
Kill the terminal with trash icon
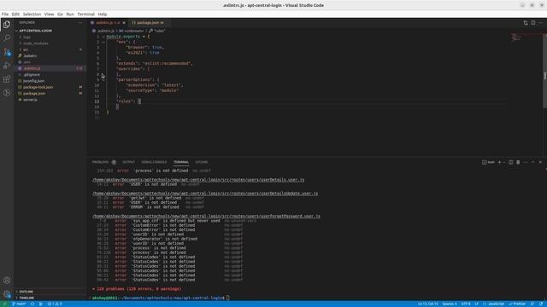[x=518, y=162]
